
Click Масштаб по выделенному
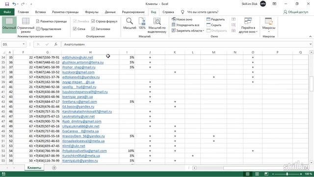[157, 25]
